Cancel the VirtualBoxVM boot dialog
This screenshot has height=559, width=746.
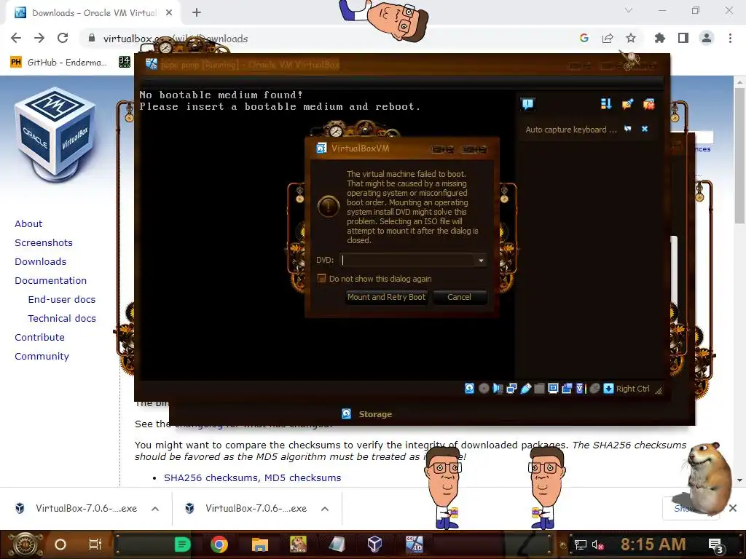click(459, 297)
